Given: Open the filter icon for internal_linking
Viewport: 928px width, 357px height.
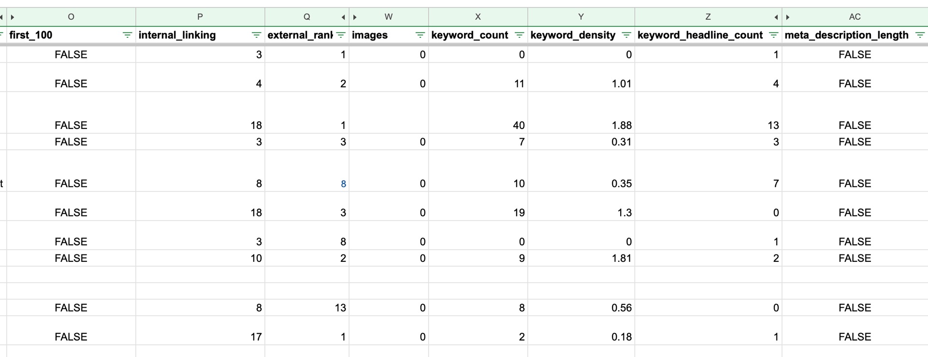Looking at the screenshot, I should (256, 35).
